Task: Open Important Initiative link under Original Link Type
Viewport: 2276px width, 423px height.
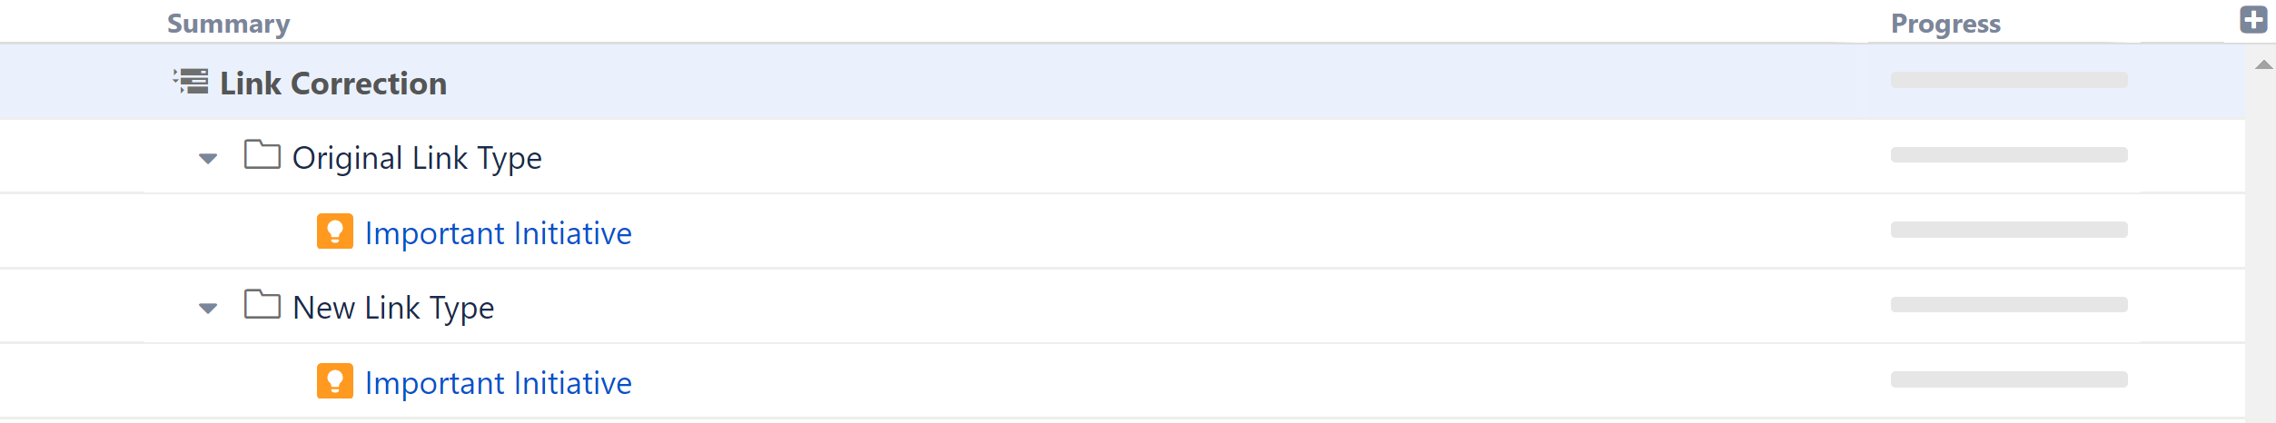Action: click(x=498, y=233)
